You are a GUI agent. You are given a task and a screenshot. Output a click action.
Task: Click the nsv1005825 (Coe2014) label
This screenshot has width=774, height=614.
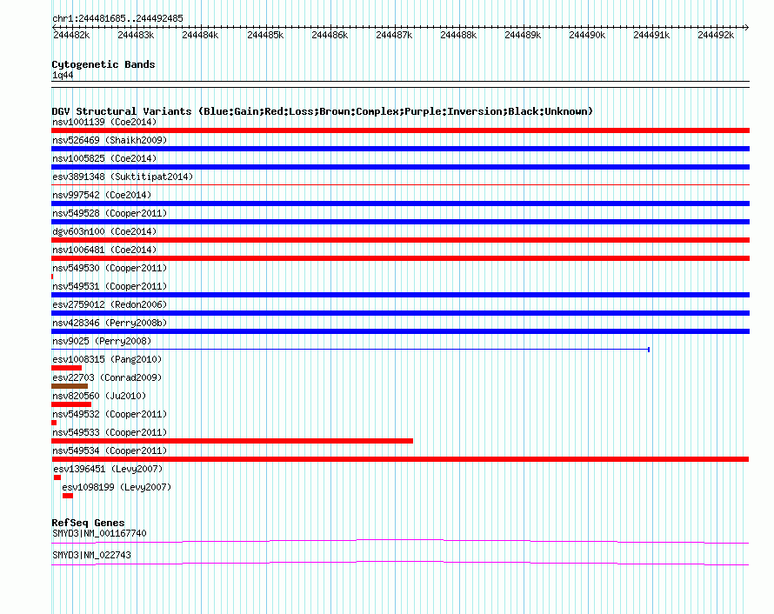click(104, 158)
